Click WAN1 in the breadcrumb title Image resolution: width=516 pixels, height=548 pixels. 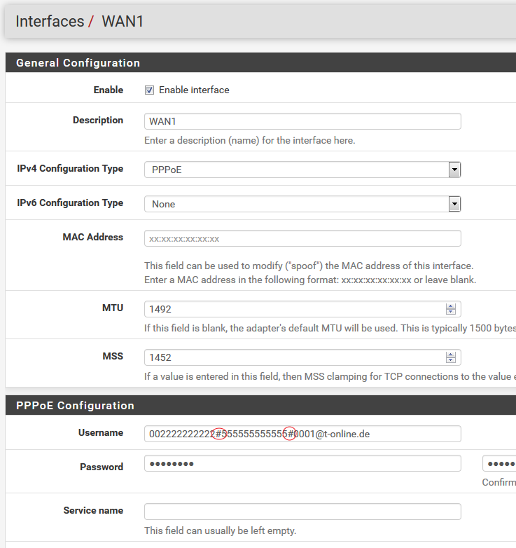[x=123, y=22]
